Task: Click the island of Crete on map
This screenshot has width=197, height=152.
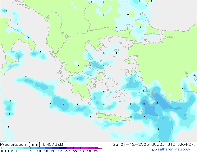Action: 113,117
